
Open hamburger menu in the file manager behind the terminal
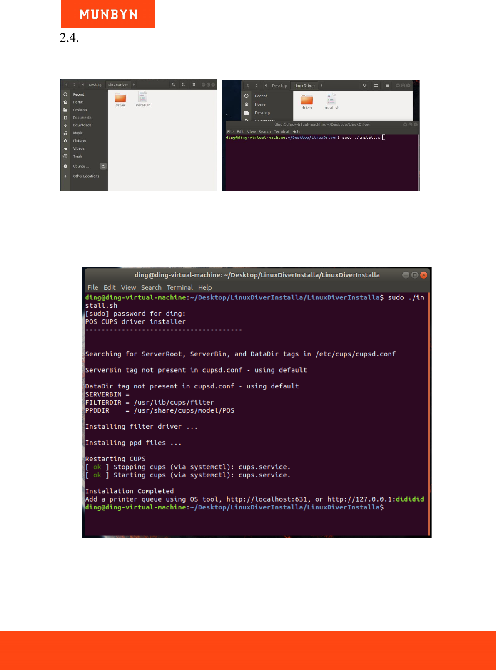[387, 85]
